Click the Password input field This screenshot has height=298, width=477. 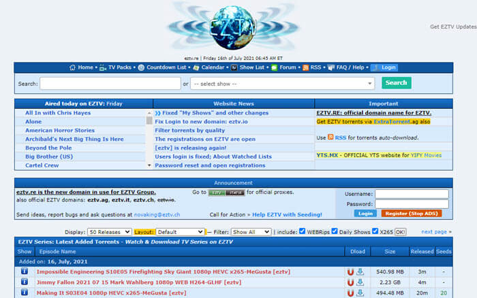[x=412, y=204]
